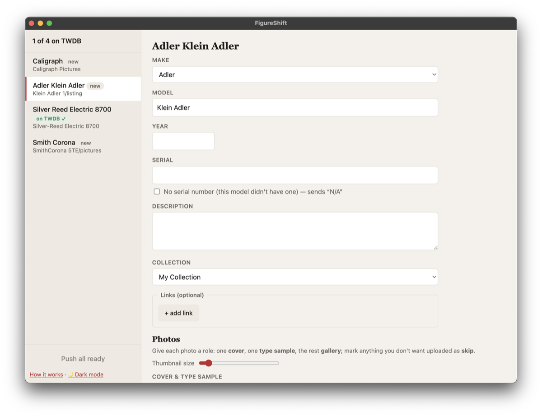Image resolution: width=542 pixels, height=416 pixels.
Task: Click the moon icon beside Dark mode
Action: [71, 374]
